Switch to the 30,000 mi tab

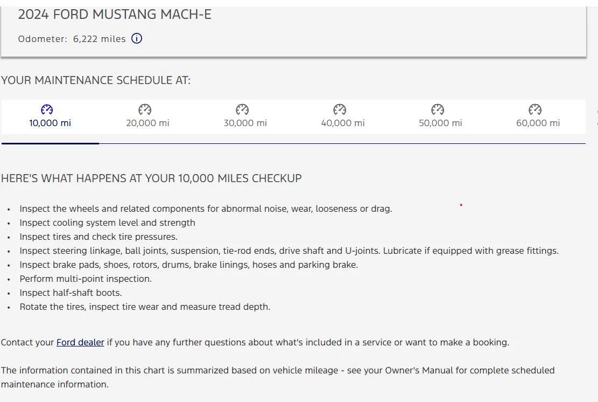coord(245,117)
